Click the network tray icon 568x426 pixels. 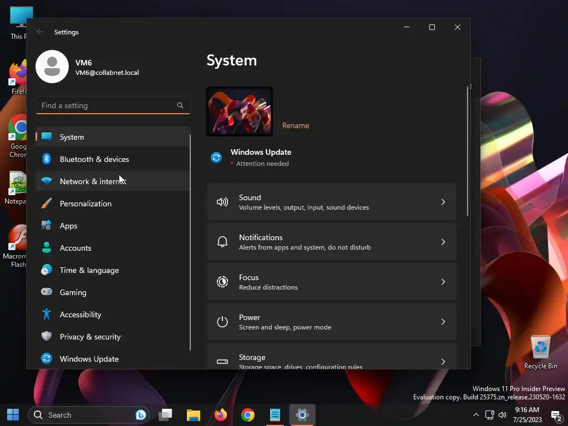(x=489, y=415)
